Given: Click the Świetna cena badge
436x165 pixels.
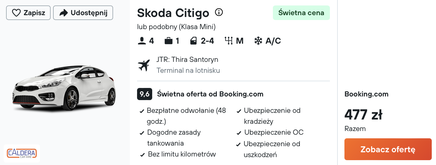Looking at the screenshot, I should (301, 13).
